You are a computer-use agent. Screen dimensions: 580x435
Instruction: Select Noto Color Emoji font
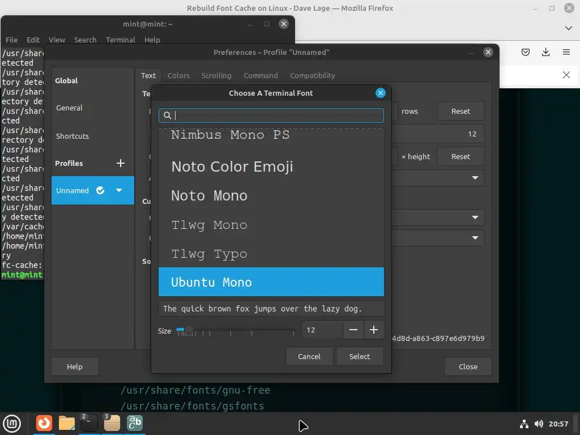(271, 167)
